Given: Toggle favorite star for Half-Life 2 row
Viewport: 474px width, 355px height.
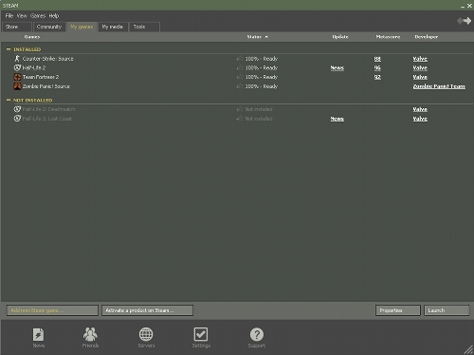Looking at the screenshot, I should point(240,67).
